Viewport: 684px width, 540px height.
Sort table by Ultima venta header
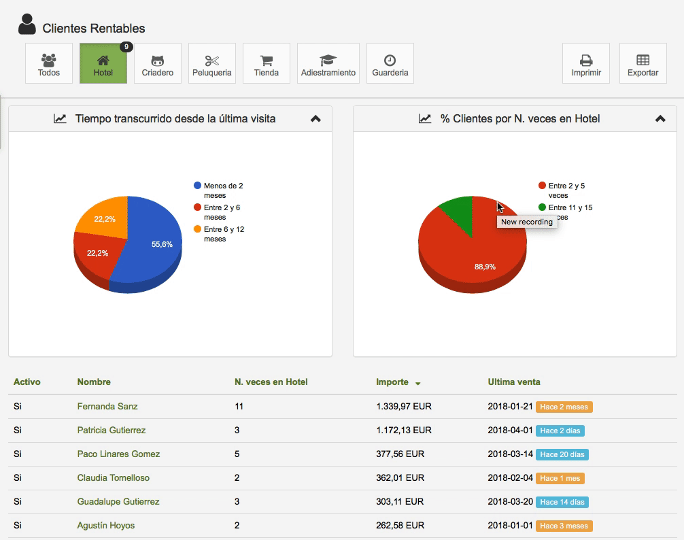pos(514,382)
